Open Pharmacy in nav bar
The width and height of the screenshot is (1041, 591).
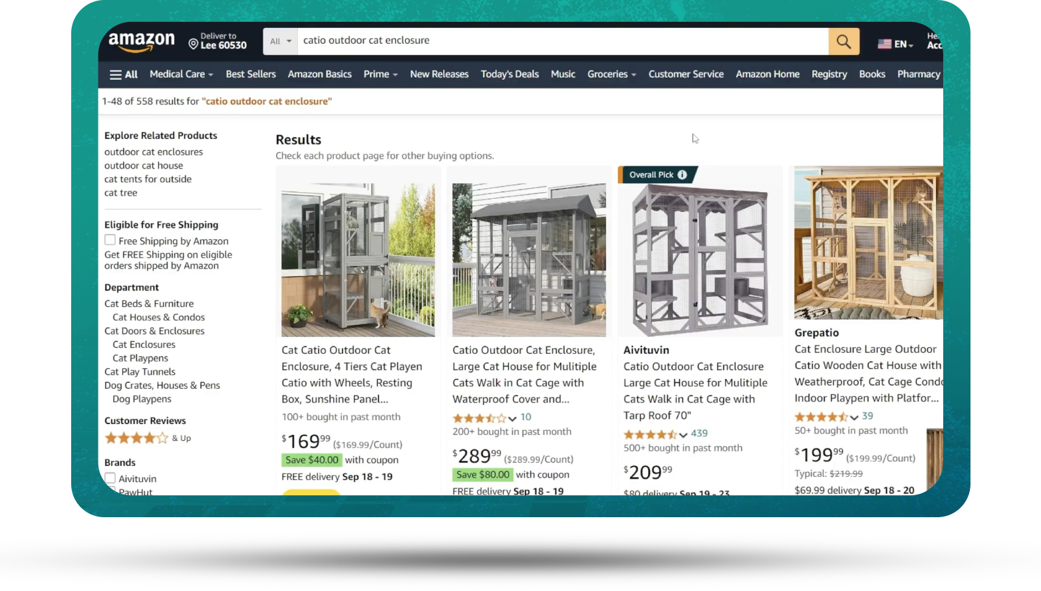(x=919, y=74)
